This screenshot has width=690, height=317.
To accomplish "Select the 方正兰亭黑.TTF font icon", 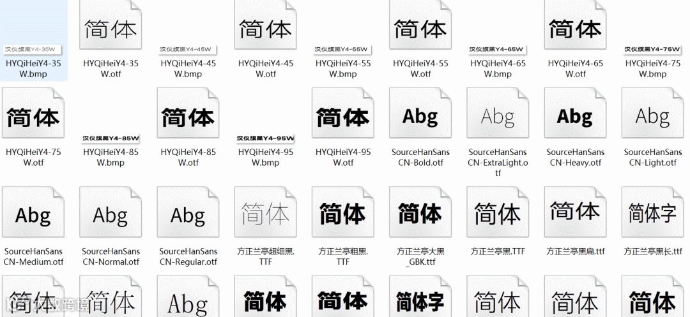I will [498, 212].
